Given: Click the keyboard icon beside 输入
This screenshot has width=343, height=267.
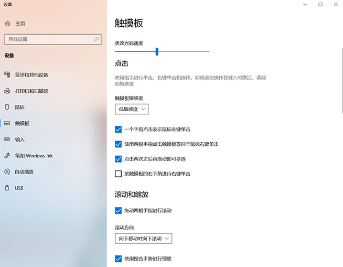Looking at the screenshot, I should [7, 140].
